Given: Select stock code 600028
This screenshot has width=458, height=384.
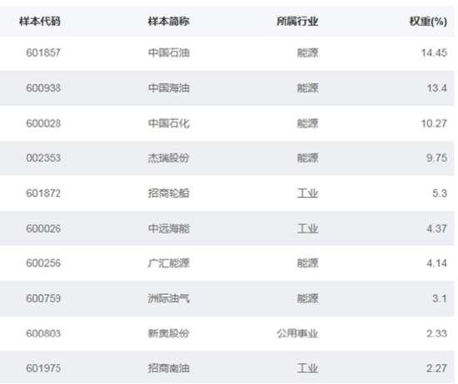Looking at the screenshot, I should point(43,123).
